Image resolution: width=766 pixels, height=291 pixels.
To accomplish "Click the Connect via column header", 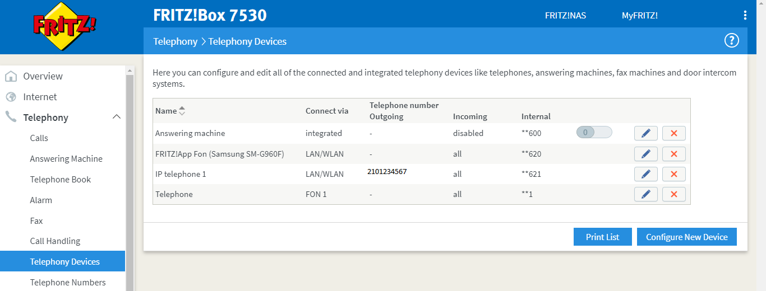I will (327, 111).
